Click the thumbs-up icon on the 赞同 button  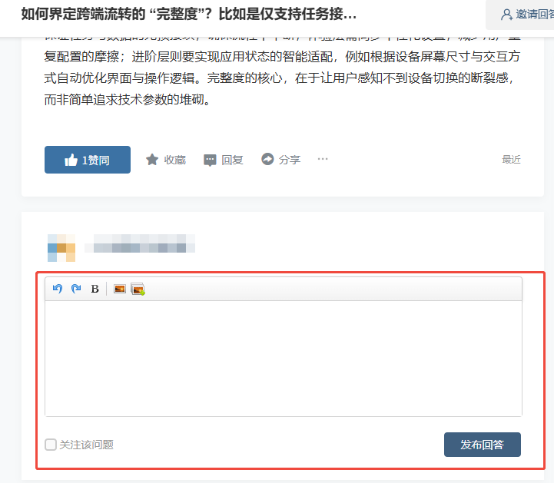(x=71, y=160)
